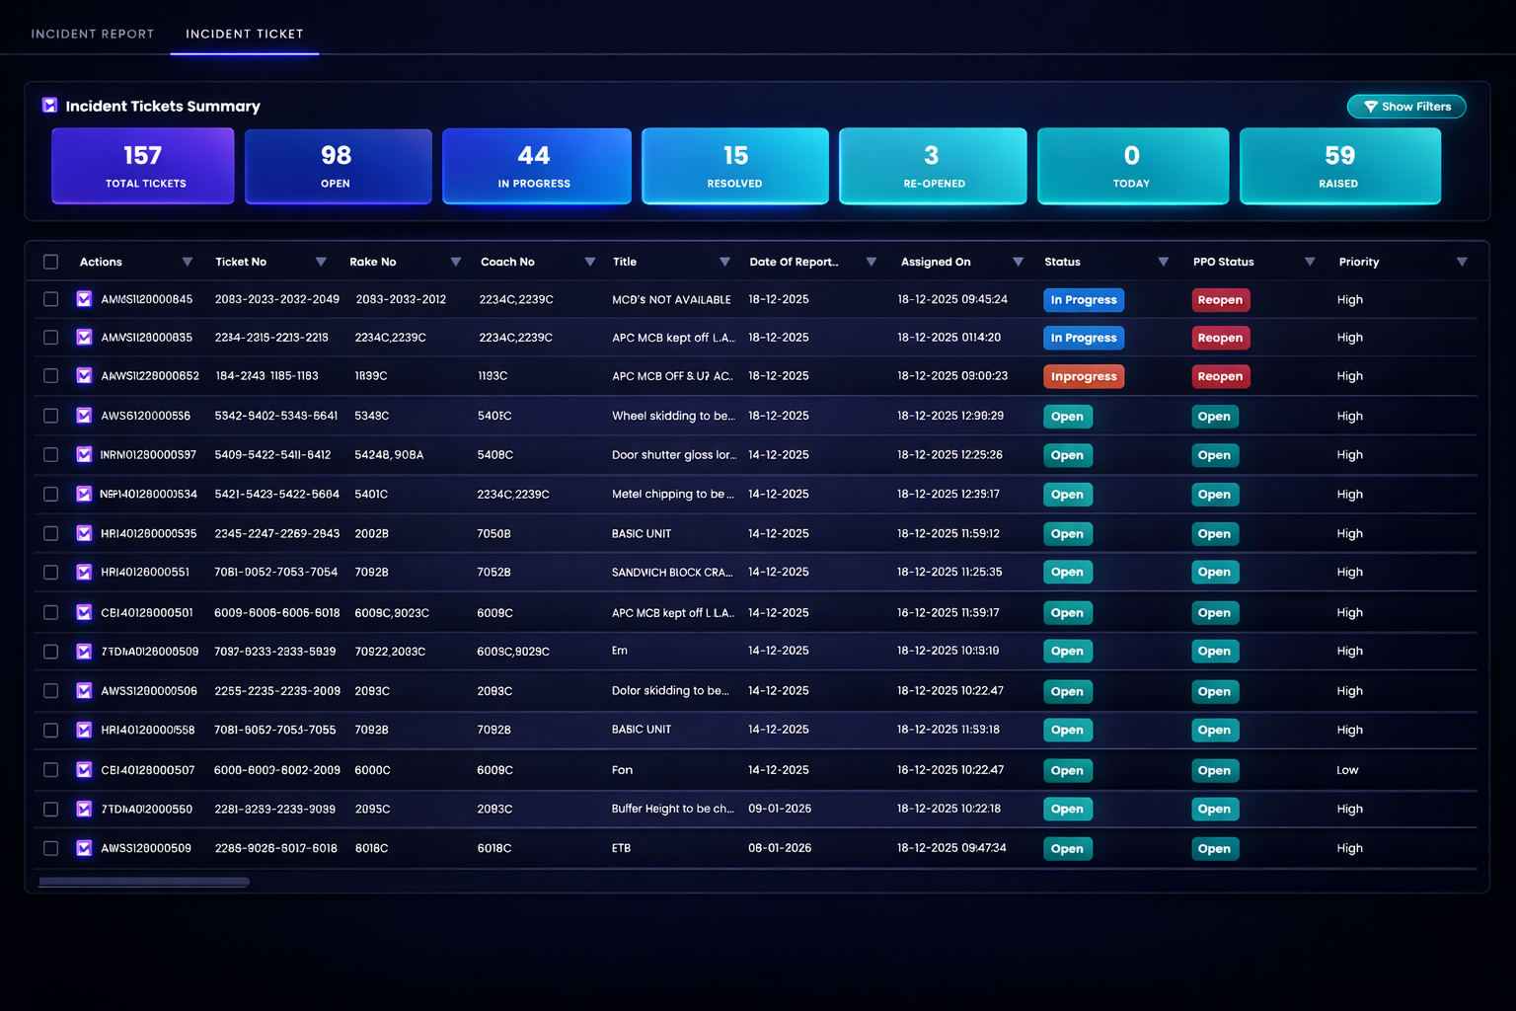Image resolution: width=1516 pixels, height=1011 pixels.
Task: Expand the PPO Status column filter dropdown
Action: [x=1310, y=262]
